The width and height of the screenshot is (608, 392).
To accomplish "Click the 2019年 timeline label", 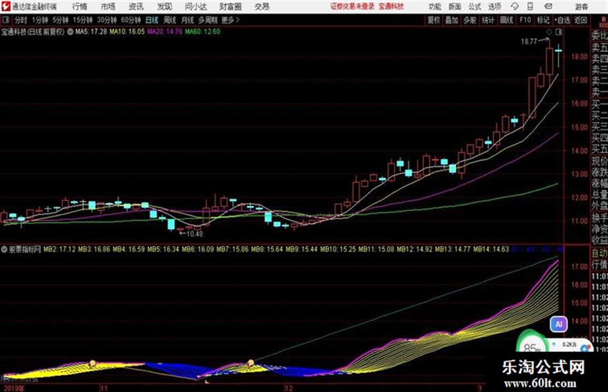I will 14,388.
